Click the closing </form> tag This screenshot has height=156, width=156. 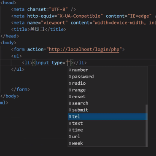point(20,89)
